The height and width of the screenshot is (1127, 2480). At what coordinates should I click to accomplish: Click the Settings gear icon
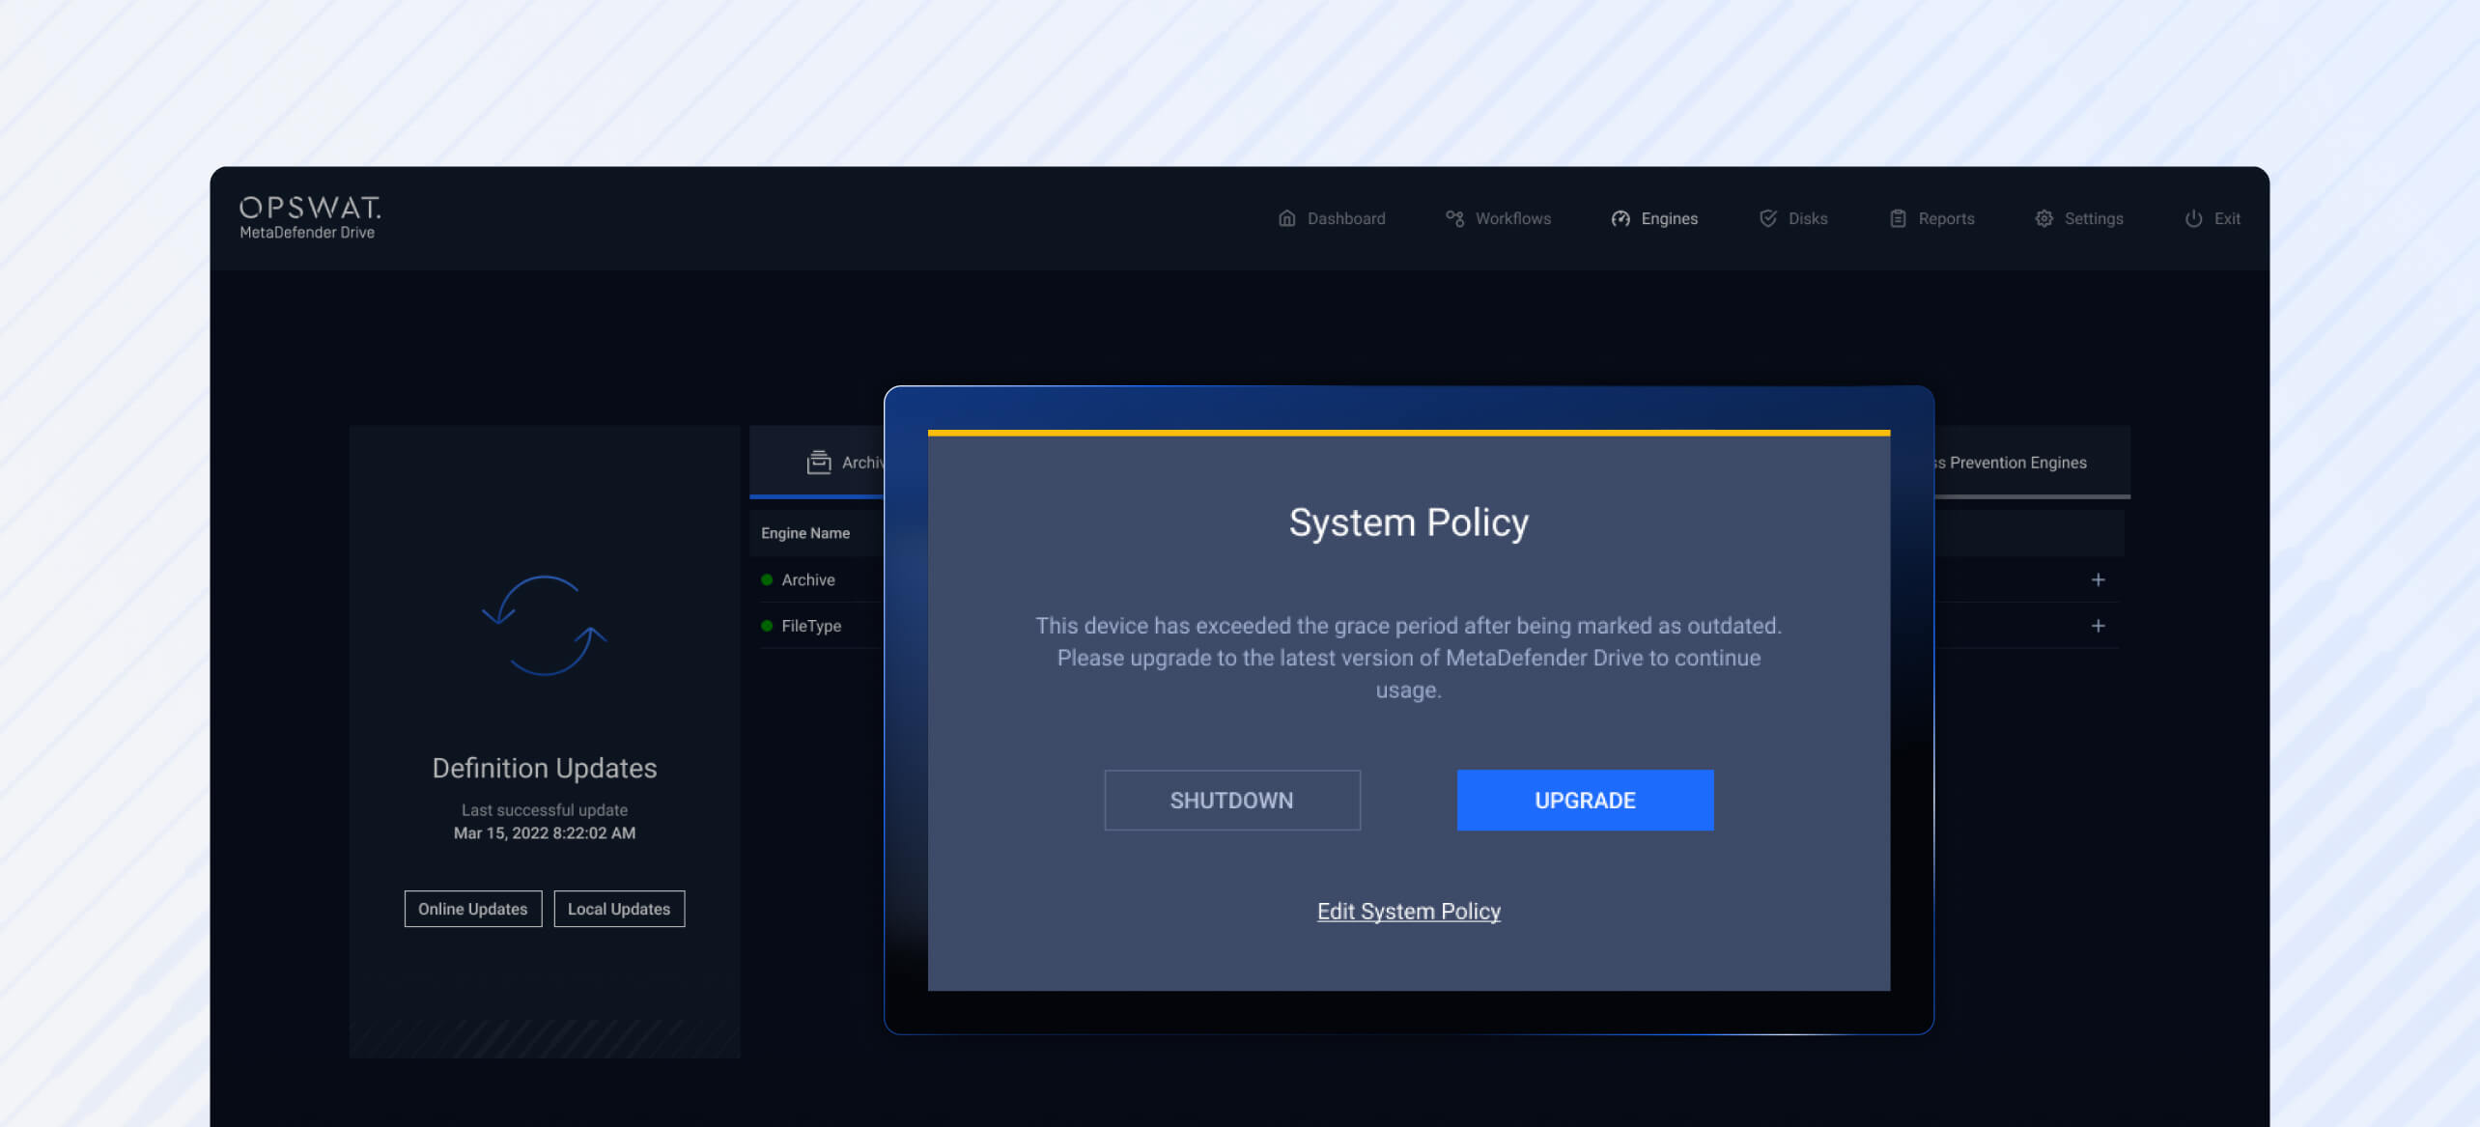(2044, 218)
